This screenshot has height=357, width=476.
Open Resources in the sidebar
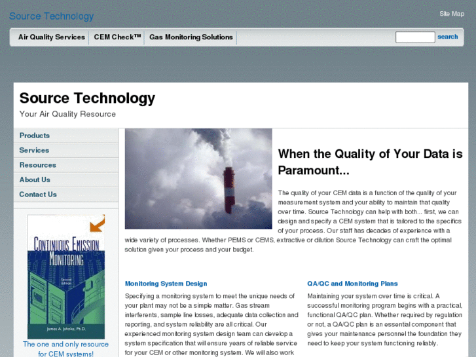(66, 165)
